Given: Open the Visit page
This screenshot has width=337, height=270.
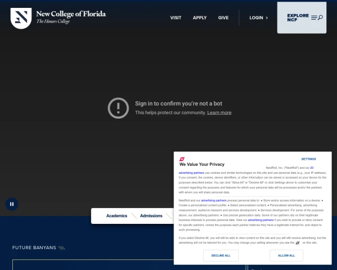Looking at the screenshot, I should pyautogui.click(x=176, y=18).
